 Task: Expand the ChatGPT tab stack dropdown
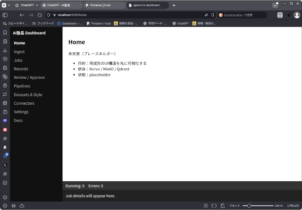click(x=37, y=5)
